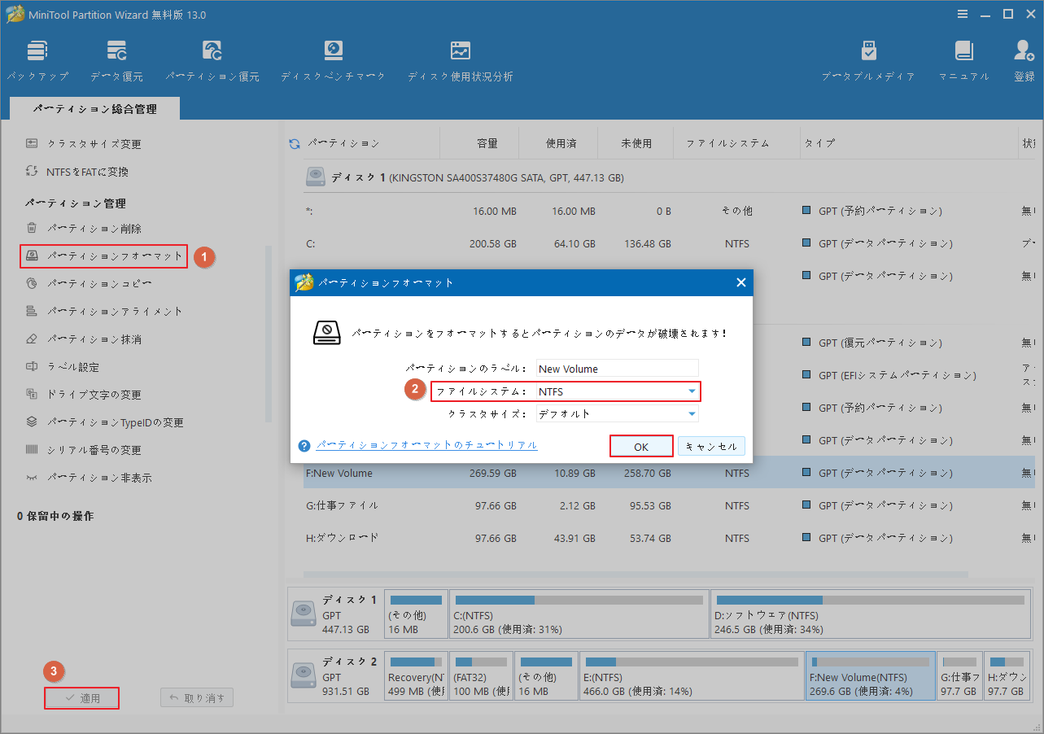Select Recovery 499 MB block in disk map
This screenshot has width=1044, height=734.
click(x=416, y=676)
